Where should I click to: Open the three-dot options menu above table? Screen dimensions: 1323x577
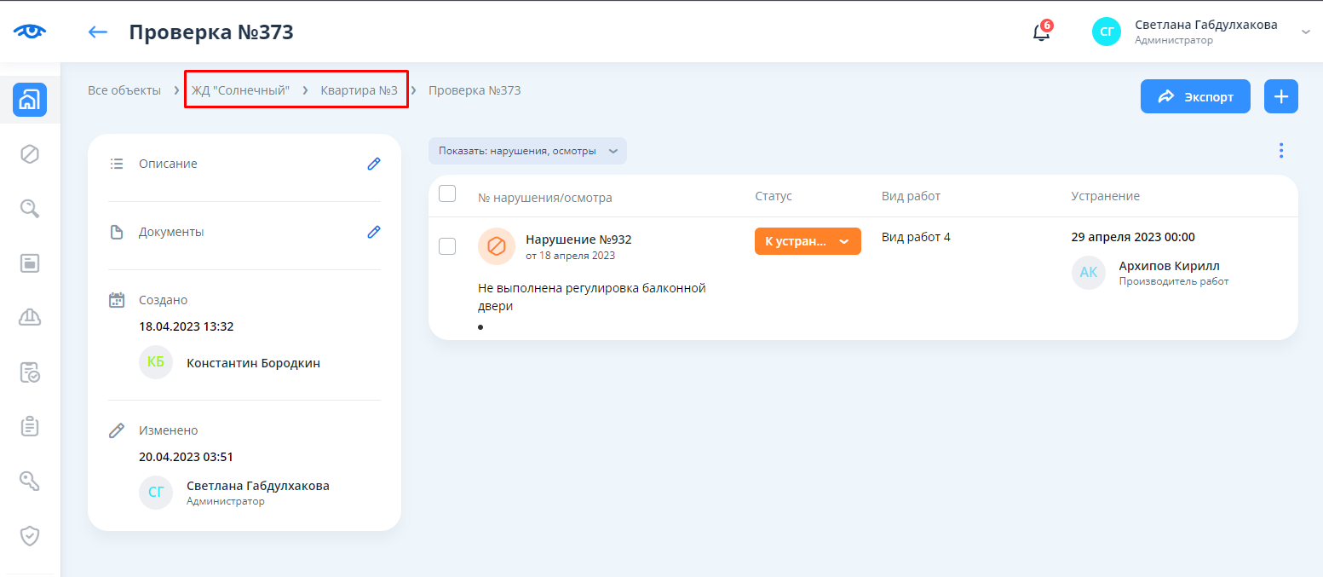(x=1280, y=151)
